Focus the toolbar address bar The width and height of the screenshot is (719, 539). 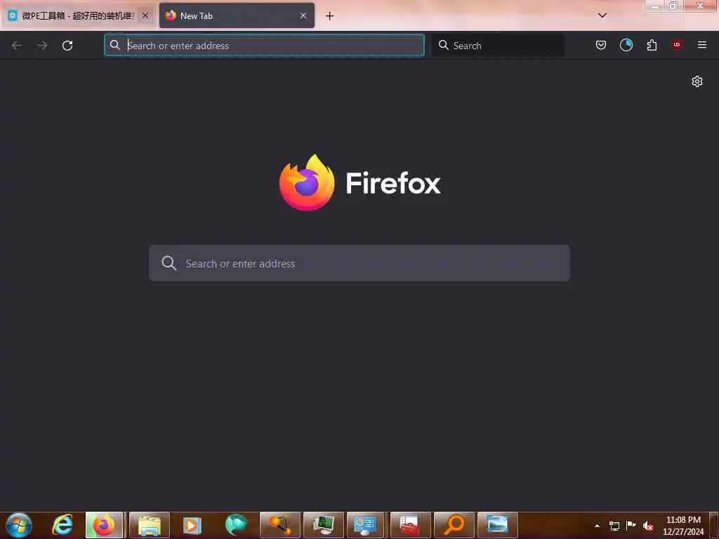pos(264,46)
